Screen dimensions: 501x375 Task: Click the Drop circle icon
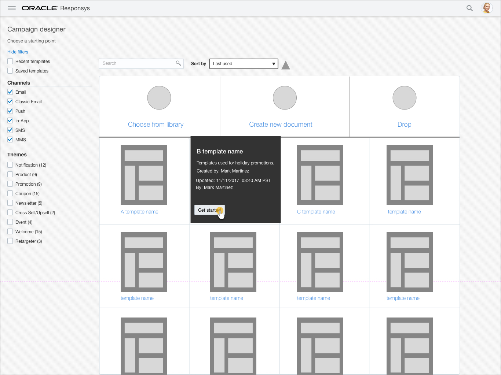[x=405, y=98]
